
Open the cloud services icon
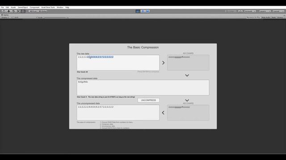click(240, 11)
